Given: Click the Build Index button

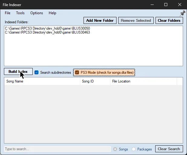Looking at the screenshot, I should 18,71.
